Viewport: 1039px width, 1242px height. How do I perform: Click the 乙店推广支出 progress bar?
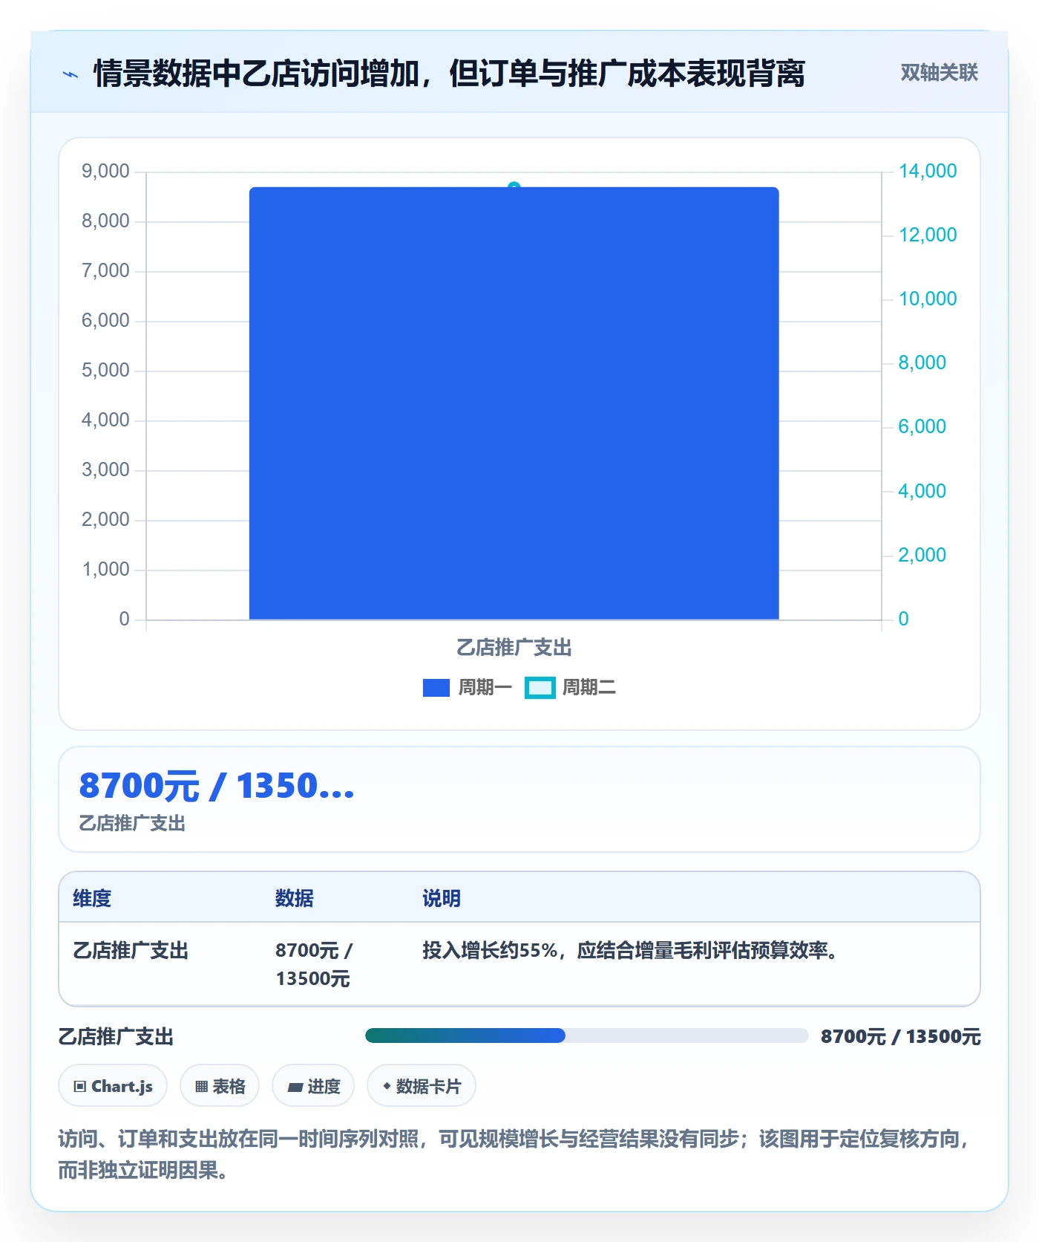tap(586, 1035)
